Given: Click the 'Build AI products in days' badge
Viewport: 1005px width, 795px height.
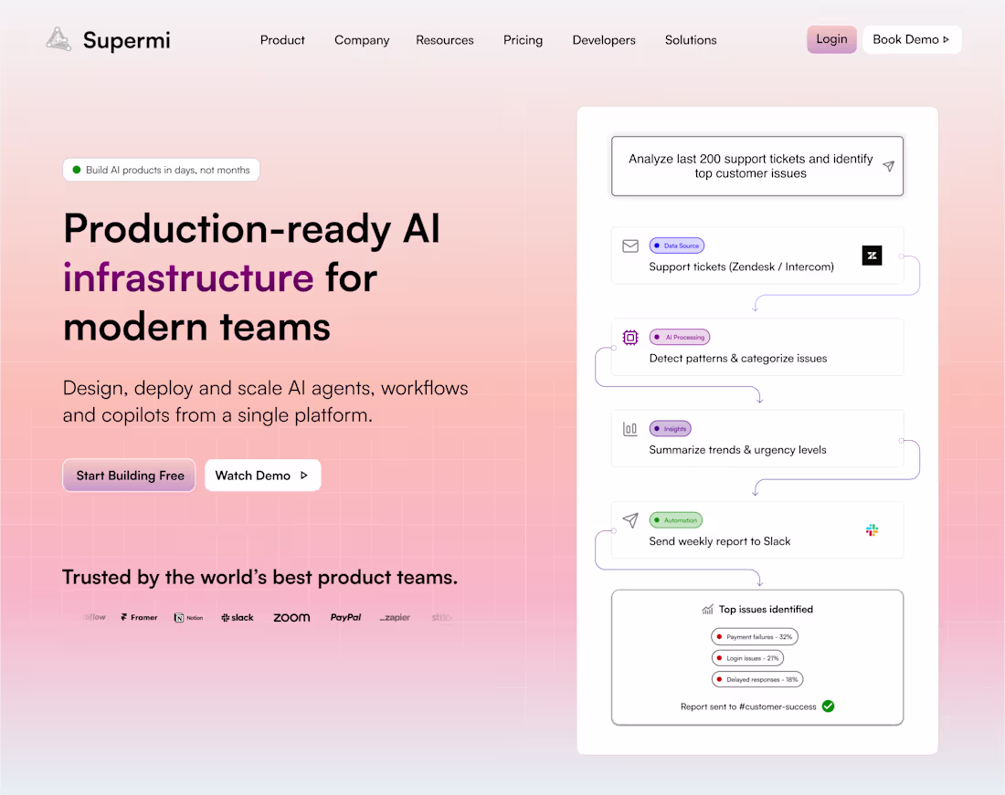Looking at the screenshot, I should [161, 170].
